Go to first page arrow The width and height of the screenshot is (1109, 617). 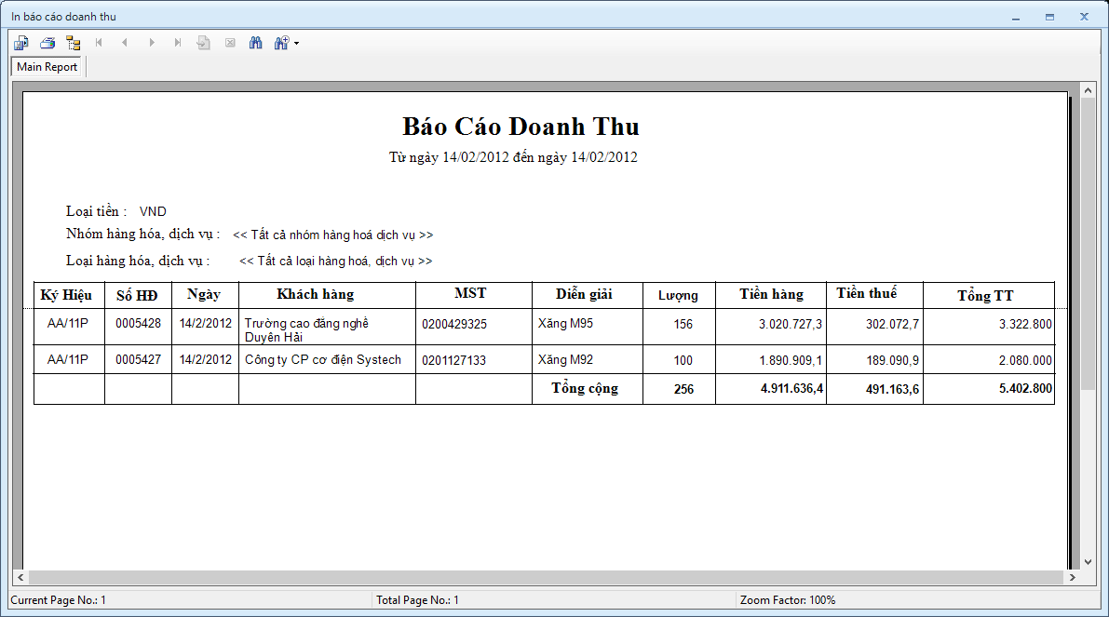[99, 43]
